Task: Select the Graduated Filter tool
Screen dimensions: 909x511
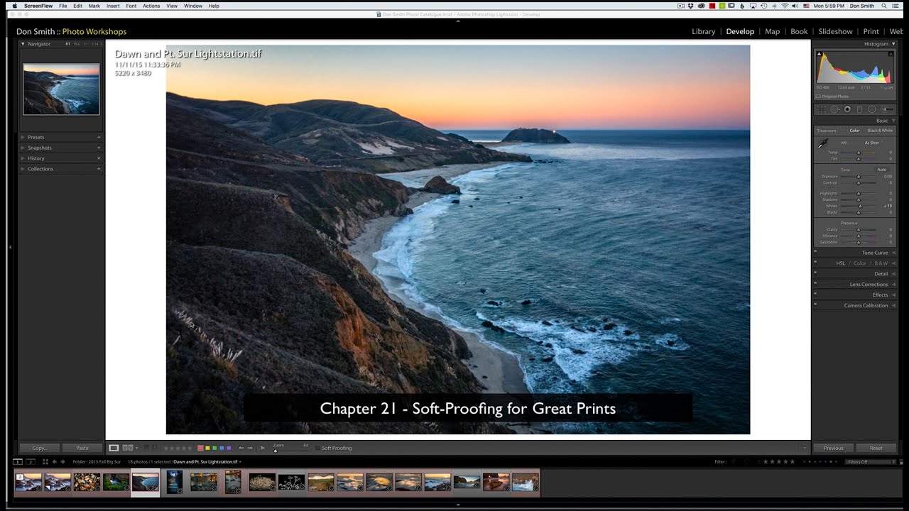Action: 859,109
